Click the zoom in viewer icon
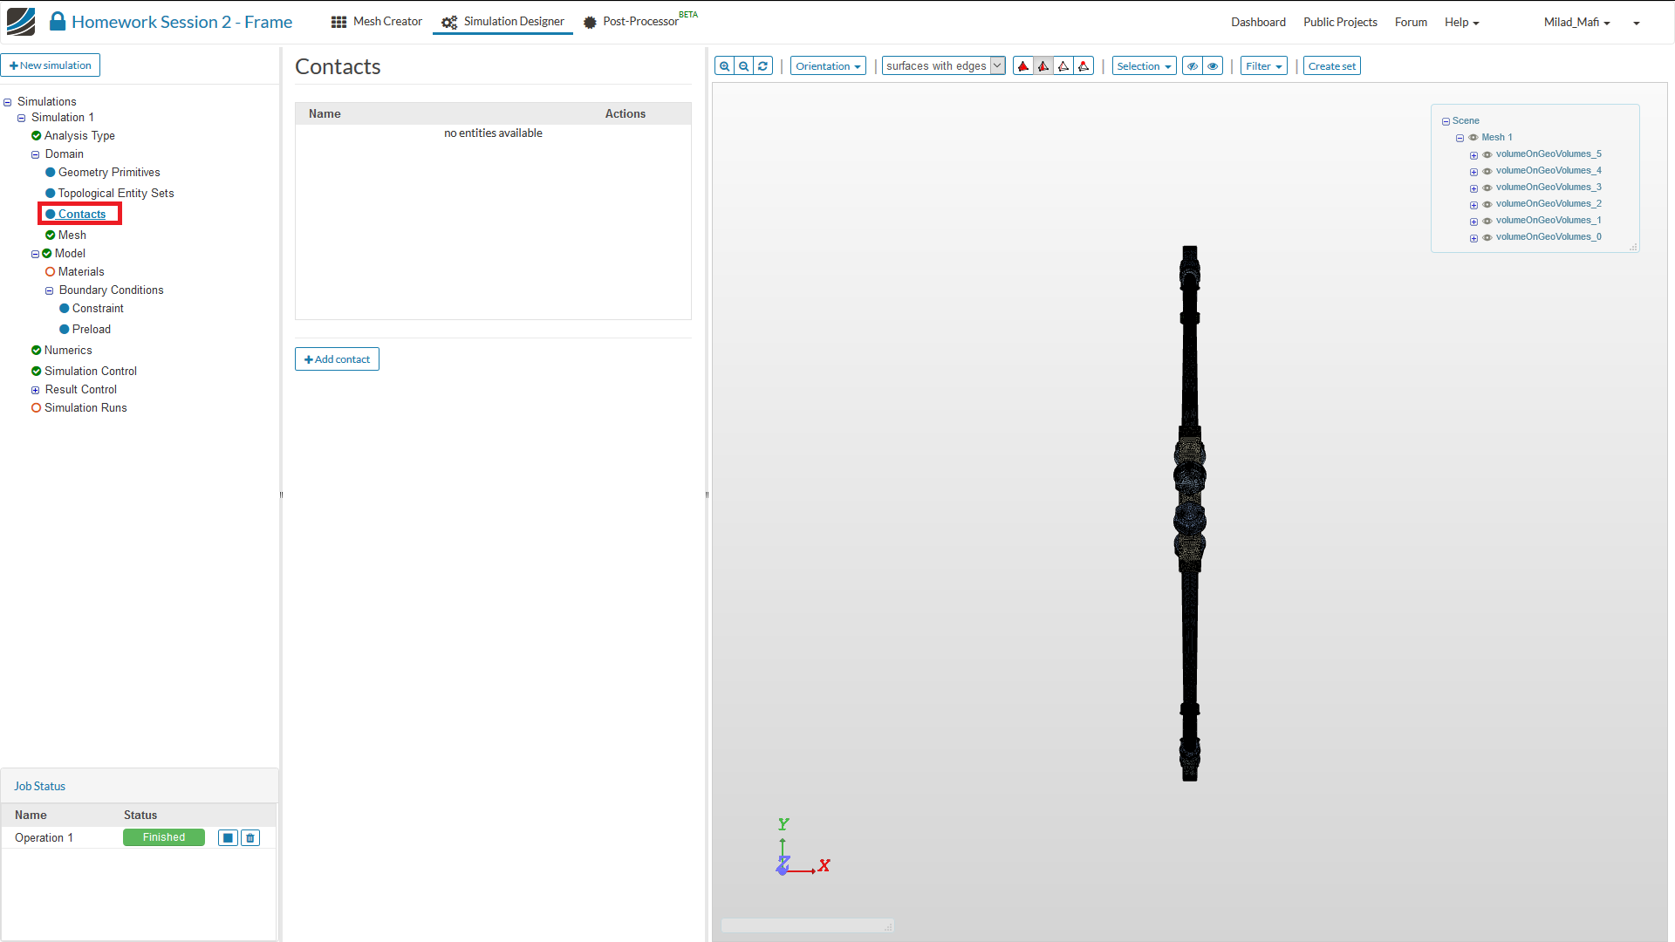1675x942 pixels. (x=724, y=66)
